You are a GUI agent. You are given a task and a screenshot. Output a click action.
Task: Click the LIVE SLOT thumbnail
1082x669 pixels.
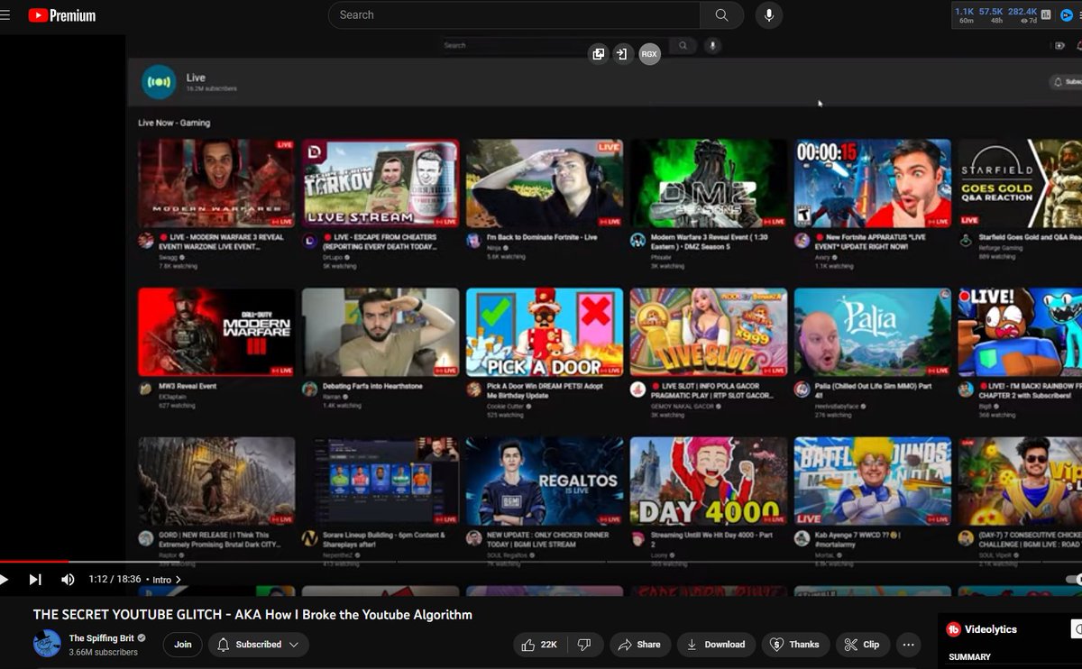pyautogui.click(x=708, y=332)
